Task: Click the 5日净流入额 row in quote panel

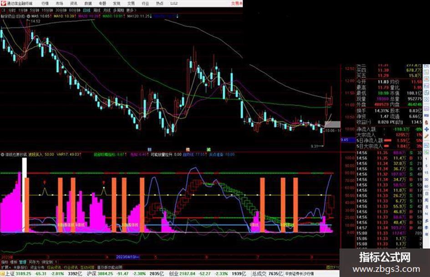Action: [390, 141]
